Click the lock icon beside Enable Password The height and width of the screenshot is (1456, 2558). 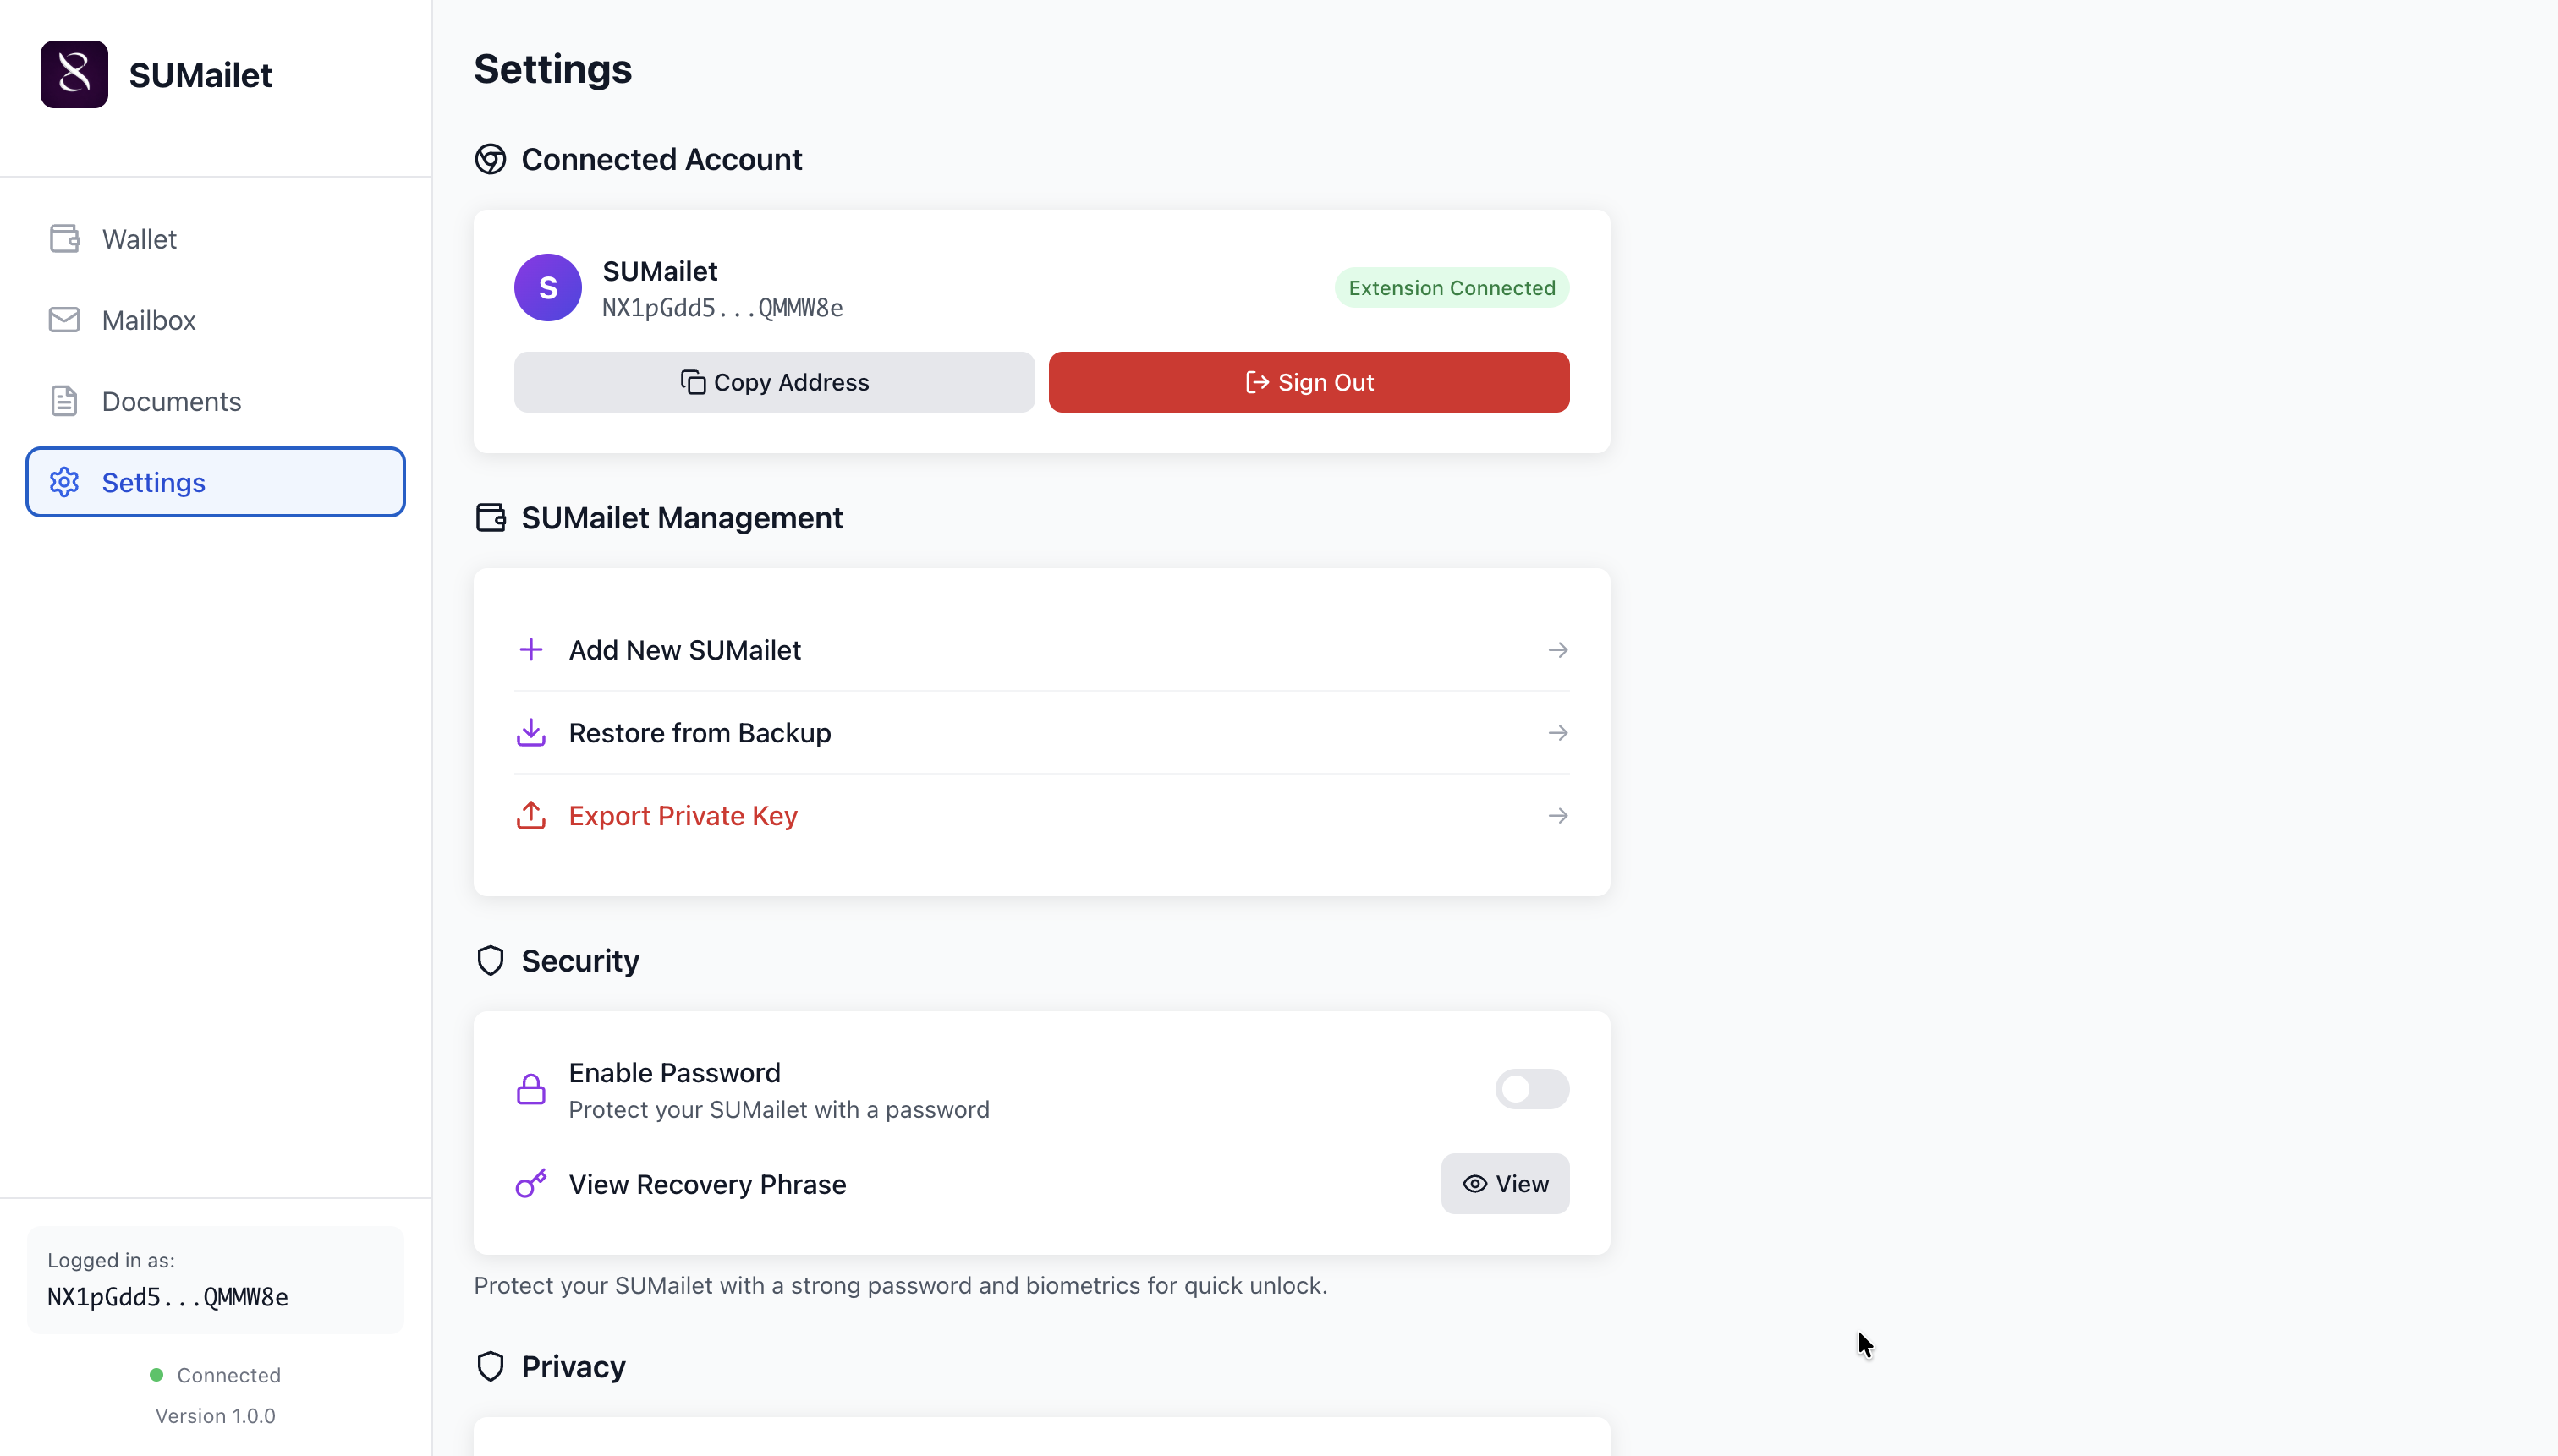[x=531, y=1089]
